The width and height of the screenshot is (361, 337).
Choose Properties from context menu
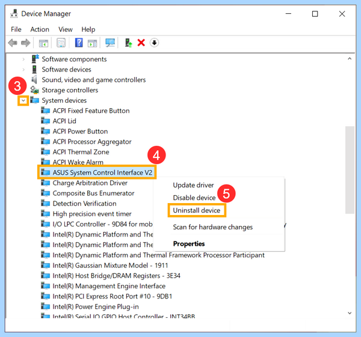[189, 244]
